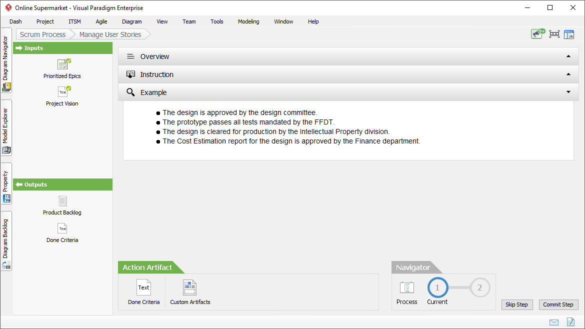
Task: Open the Property side tab
Action: (6, 183)
